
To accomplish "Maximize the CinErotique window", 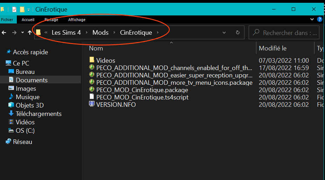I will point(293,9).
